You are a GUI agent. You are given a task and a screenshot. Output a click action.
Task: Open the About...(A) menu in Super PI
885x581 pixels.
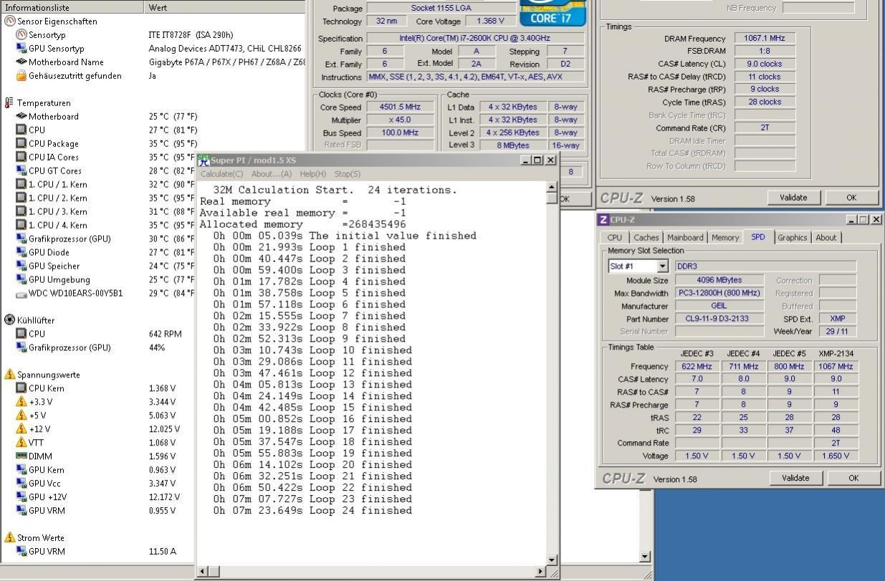pos(272,174)
